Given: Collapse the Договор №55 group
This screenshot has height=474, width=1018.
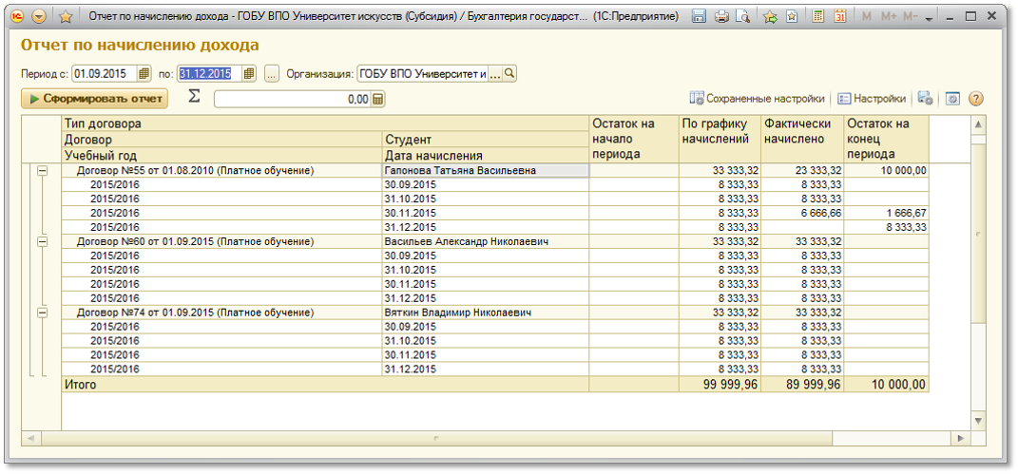Looking at the screenshot, I should pos(42,171).
